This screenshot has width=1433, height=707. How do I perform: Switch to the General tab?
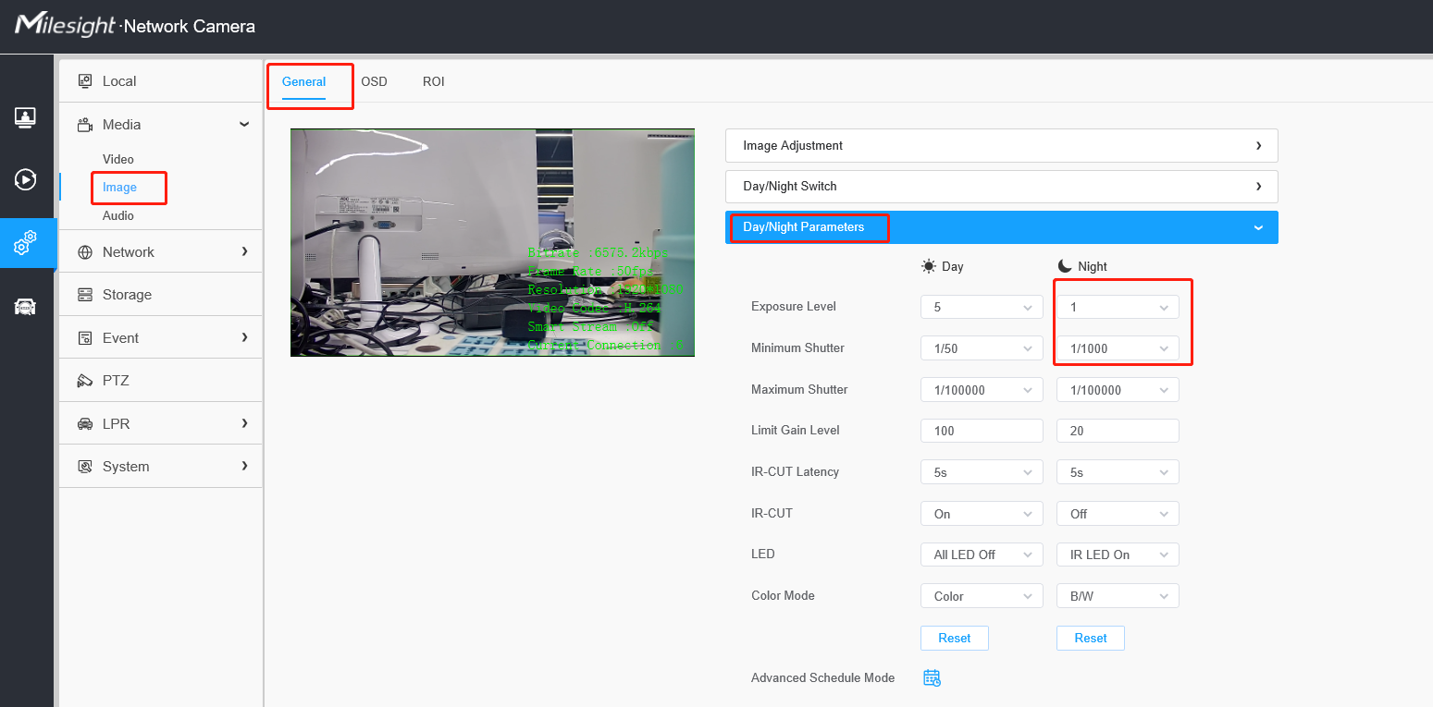[304, 81]
